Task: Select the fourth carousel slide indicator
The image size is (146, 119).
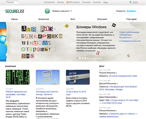Action: (x=85, y=58)
